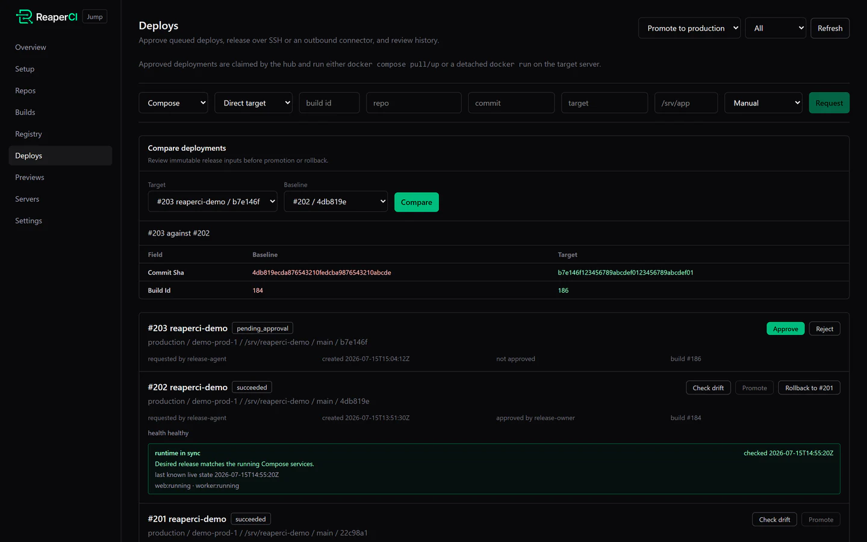The width and height of the screenshot is (867, 542).
Task: Click the #203 reaperci-demo title
Action: pyautogui.click(x=188, y=328)
